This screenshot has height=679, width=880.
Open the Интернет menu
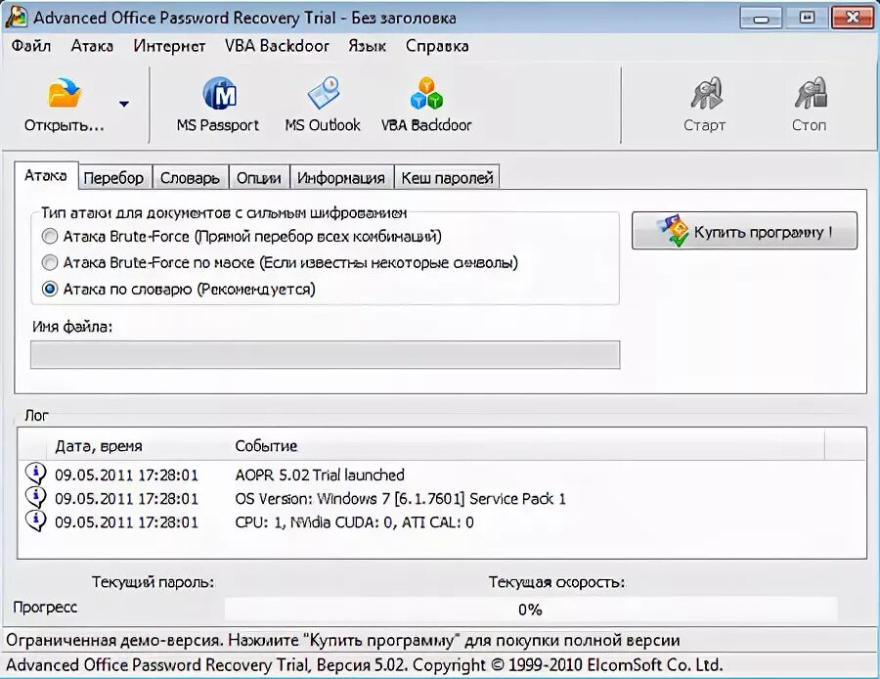(x=169, y=46)
